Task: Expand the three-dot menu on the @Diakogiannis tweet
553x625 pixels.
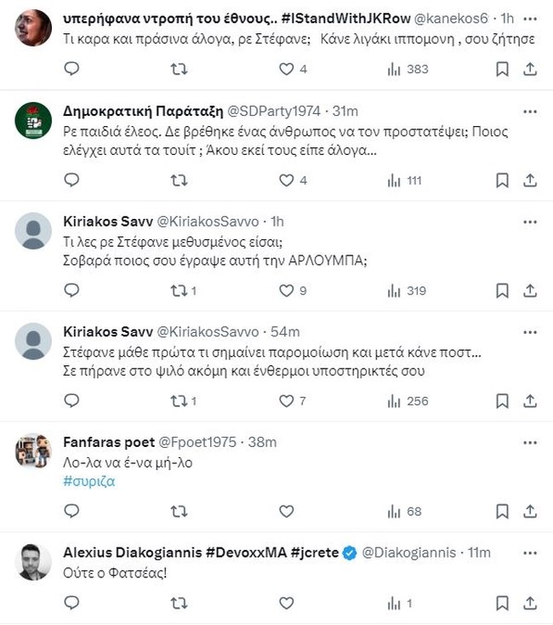Action: pyautogui.click(x=529, y=553)
